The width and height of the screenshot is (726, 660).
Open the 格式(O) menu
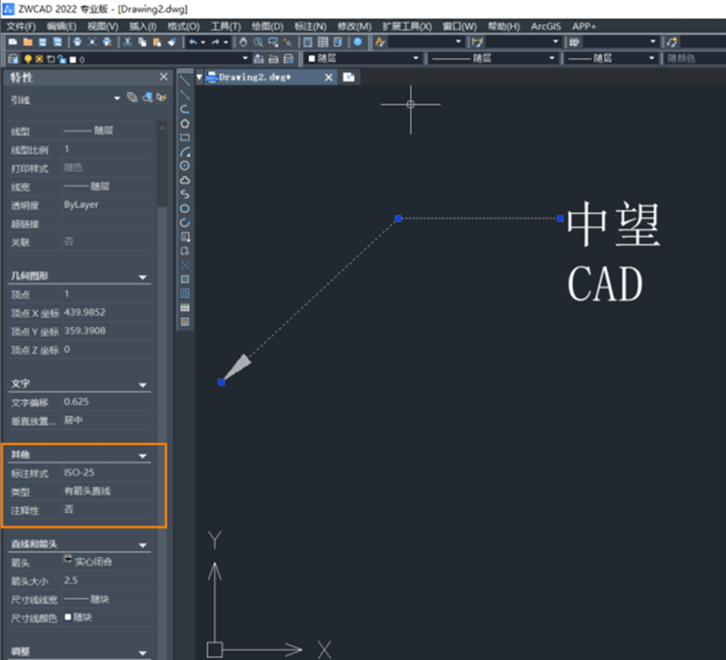183,26
